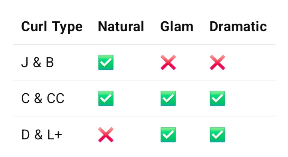Click the red cross for D & L+ Natural
Viewport: 288px width, 157px height.
coord(106,135)
